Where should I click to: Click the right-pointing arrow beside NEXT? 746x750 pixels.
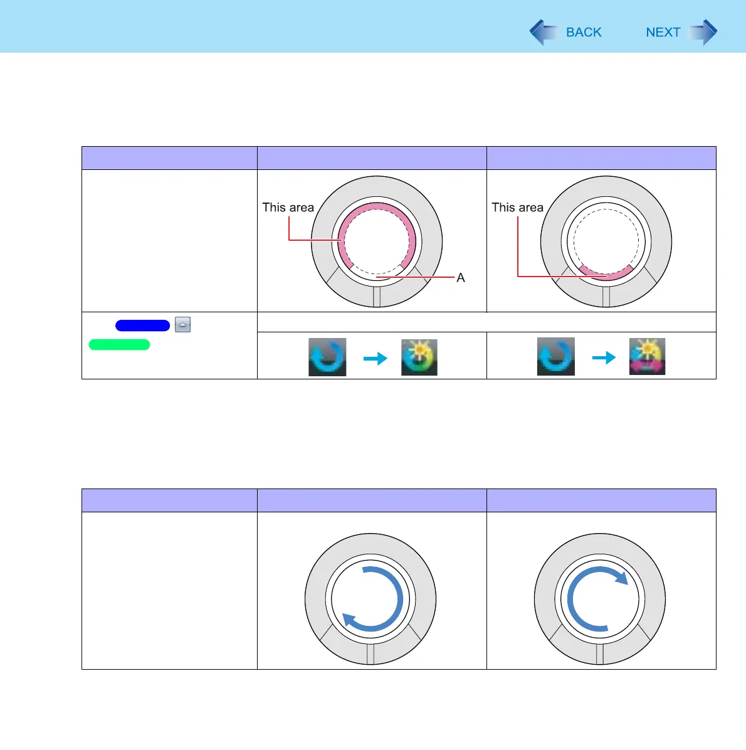[x=703, y=33]
